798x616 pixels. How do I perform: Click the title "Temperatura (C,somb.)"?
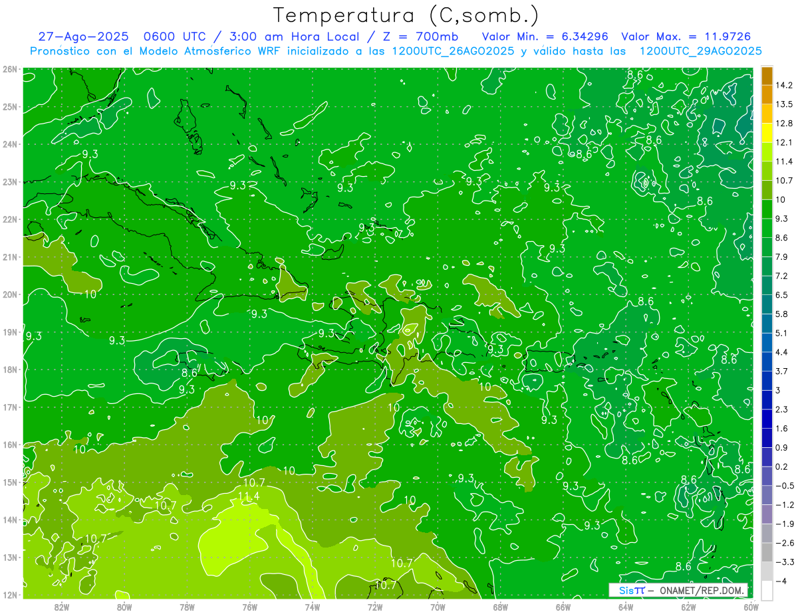point(407,15)
